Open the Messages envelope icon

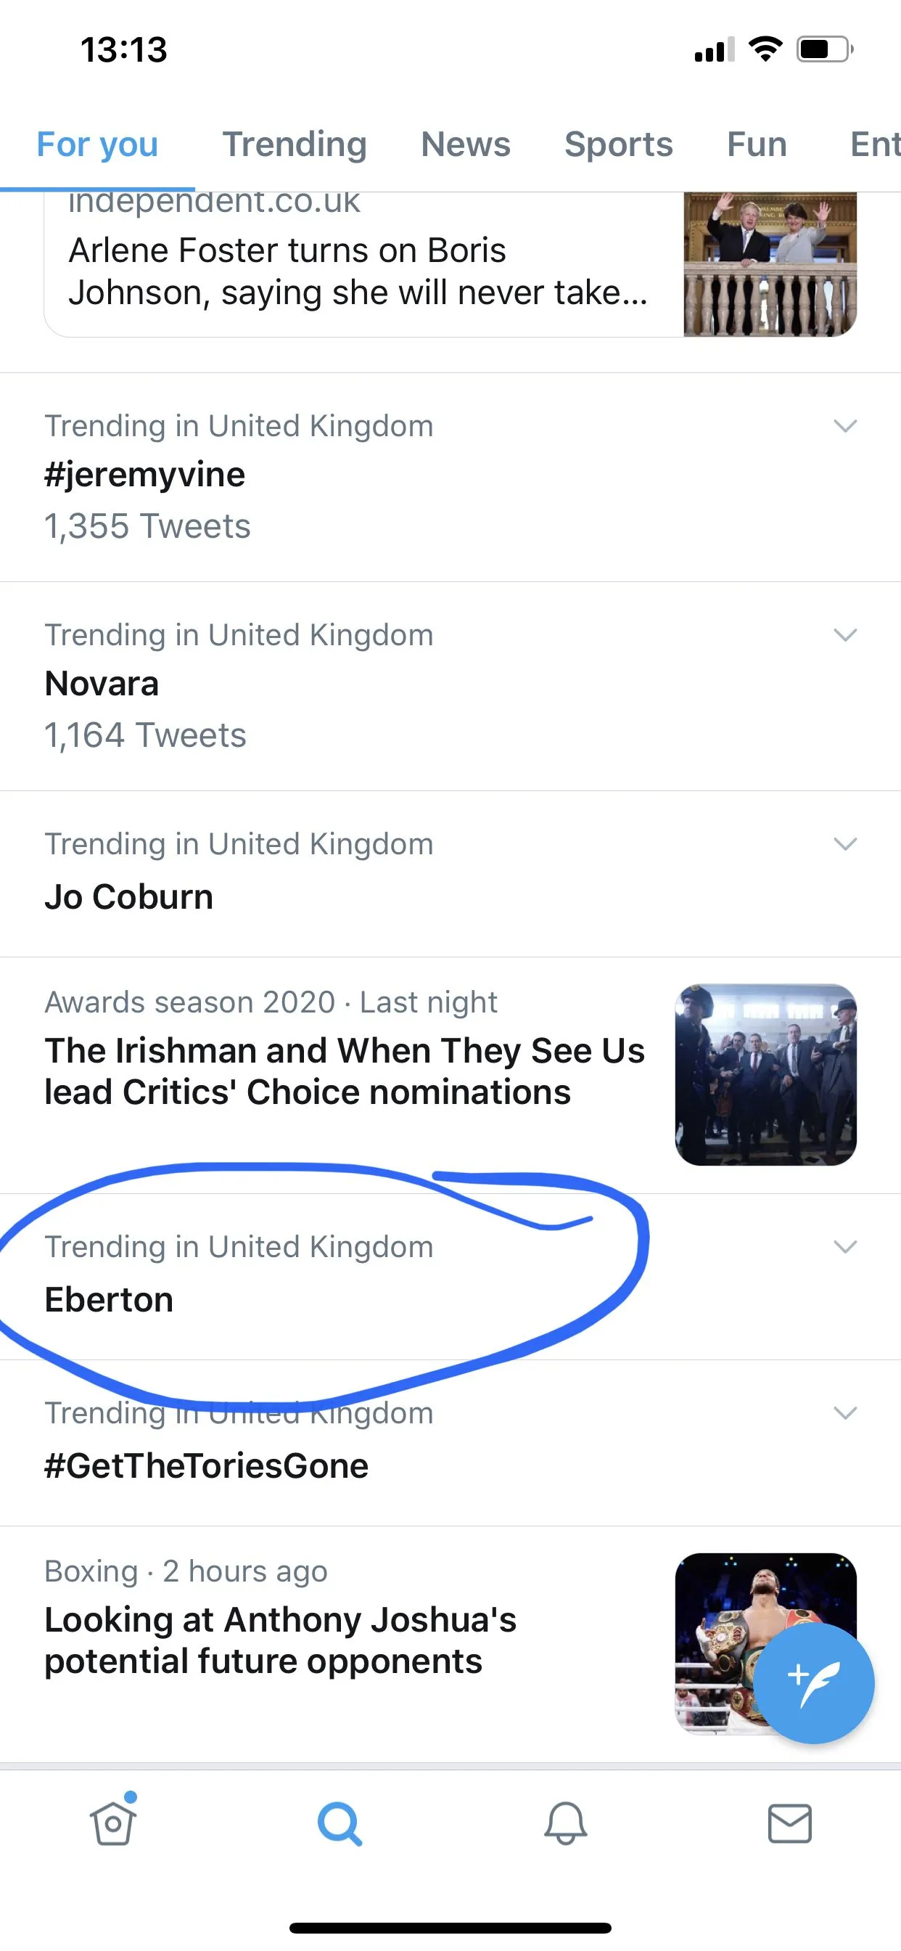click(x=789, y=1823)
